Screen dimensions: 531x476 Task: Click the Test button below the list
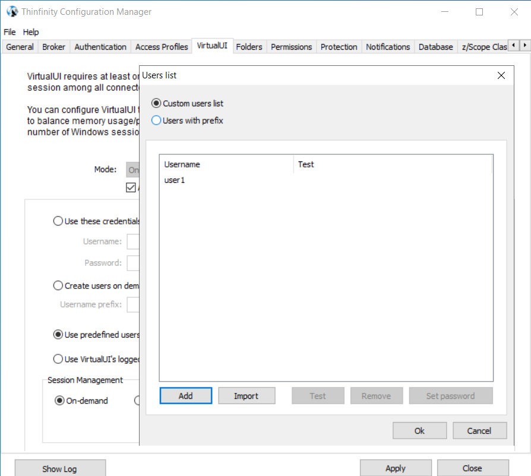coord(318,396)
